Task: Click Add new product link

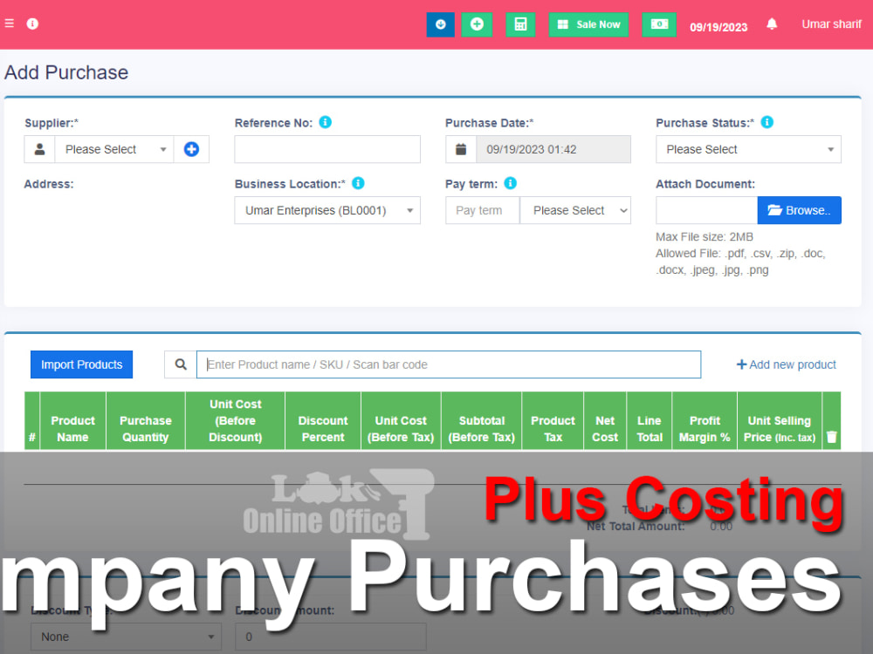Action: tap(787, 364)
